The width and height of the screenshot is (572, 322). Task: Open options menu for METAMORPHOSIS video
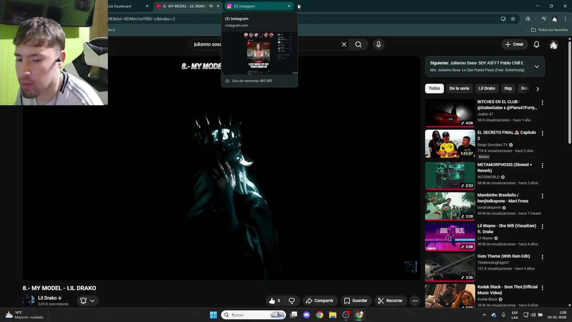coord(543,165)
